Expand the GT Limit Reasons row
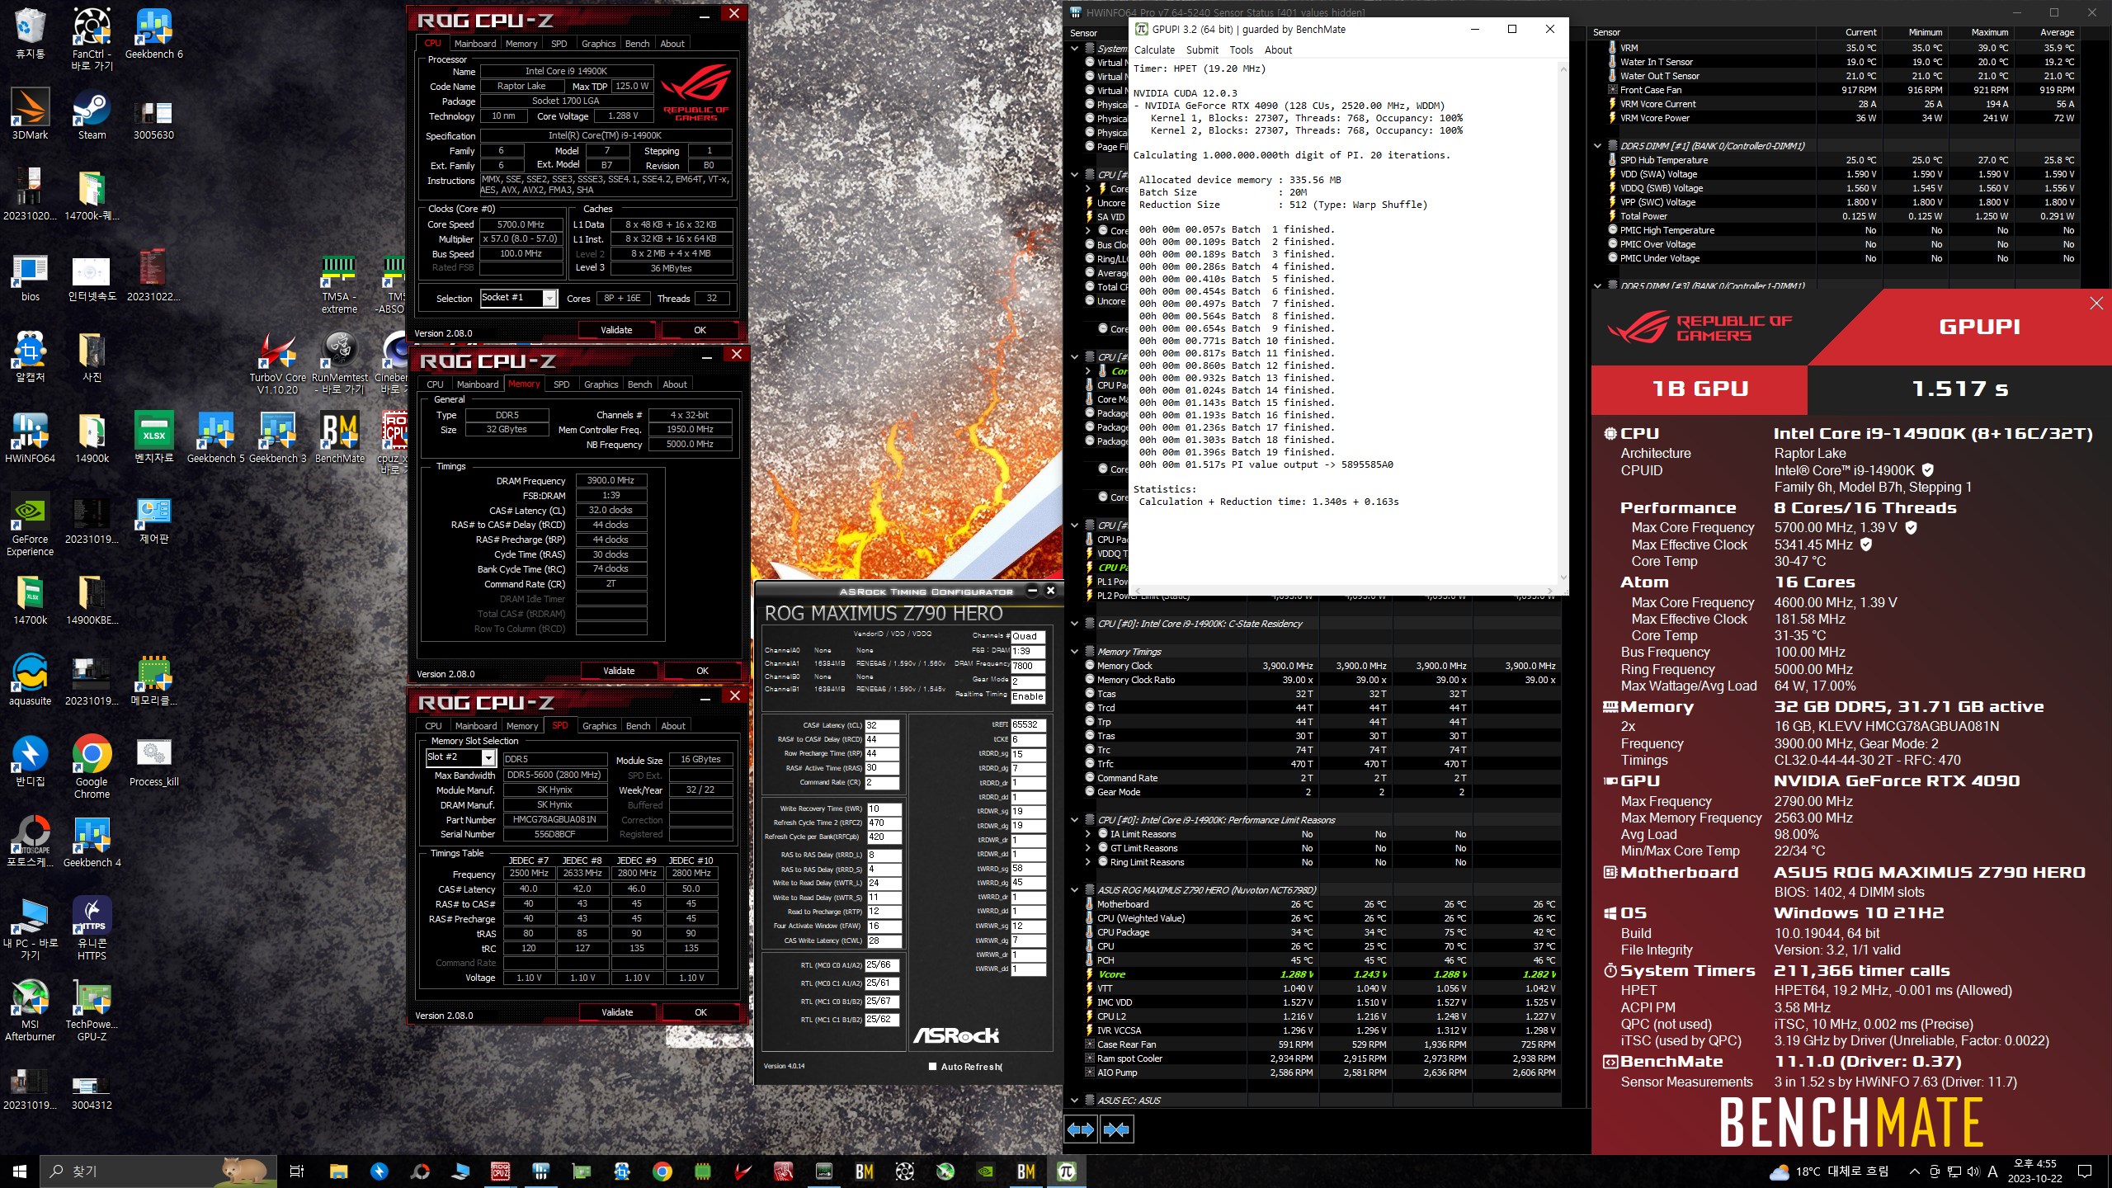 point(1088,848)
